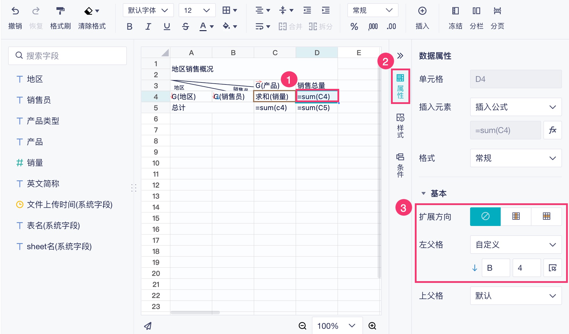Collapse the Basic (基本) section
Image resolution: width=569 pixels, height=334 pixels.
424,193
